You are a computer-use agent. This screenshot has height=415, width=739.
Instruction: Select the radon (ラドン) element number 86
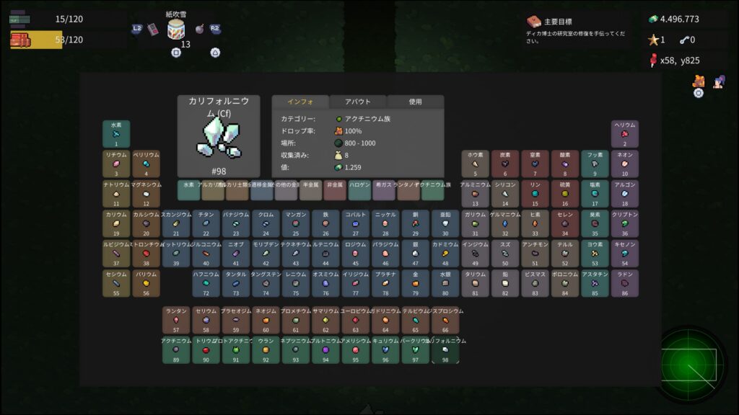625,284
